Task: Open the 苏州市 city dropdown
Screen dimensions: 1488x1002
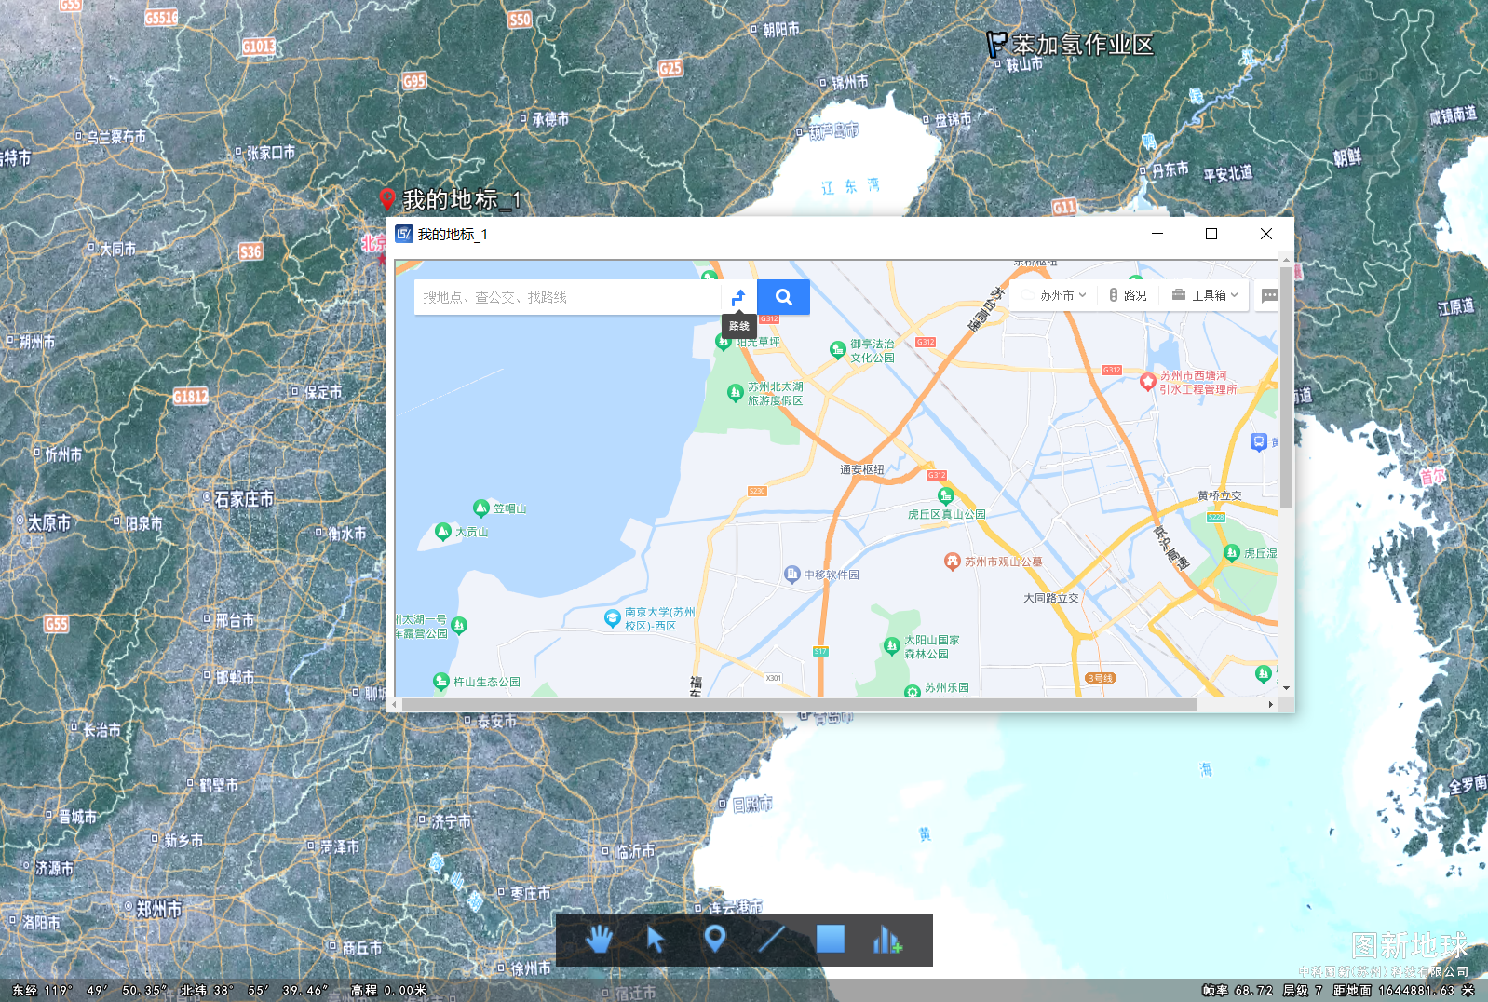Action: (x=1054, y=295)
